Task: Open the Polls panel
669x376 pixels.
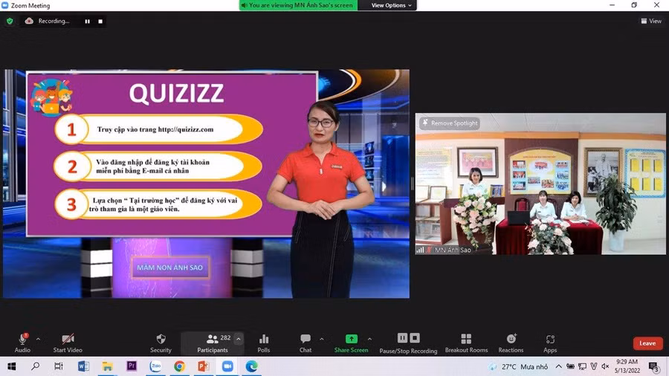Action: 263,343
